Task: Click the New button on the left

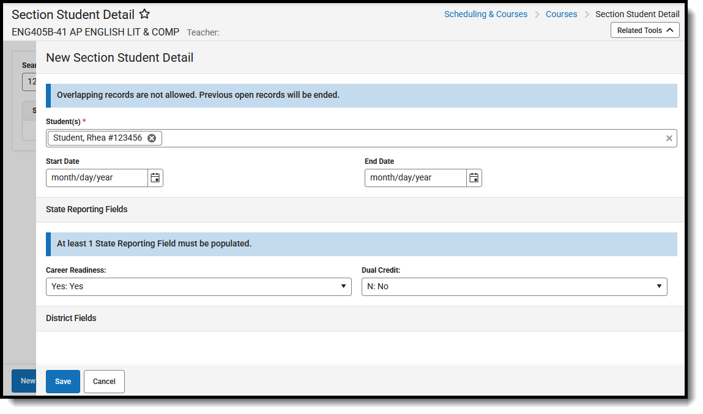Action: click(x=25, y=380)
